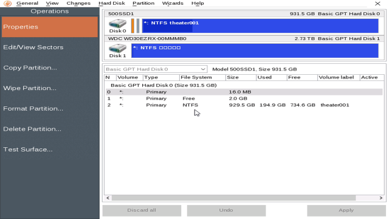Select the 929.5 GB NTFS partition row
Image resolution: width=389 pixels, height=219 pixels.
click(x=244, y=105)
